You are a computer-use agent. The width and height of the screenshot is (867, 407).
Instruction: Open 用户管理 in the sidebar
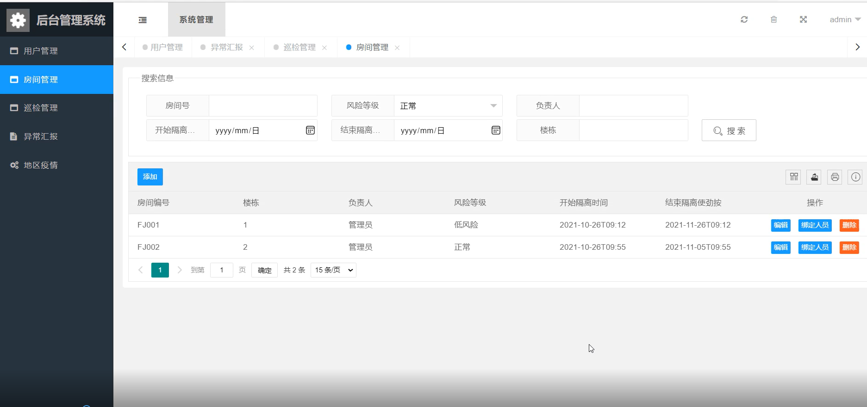click(x=56, y=51)
